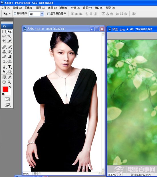Expand the Move tool preset picker arrow
The width and height of the screenshot is (157, 177).
10,14
